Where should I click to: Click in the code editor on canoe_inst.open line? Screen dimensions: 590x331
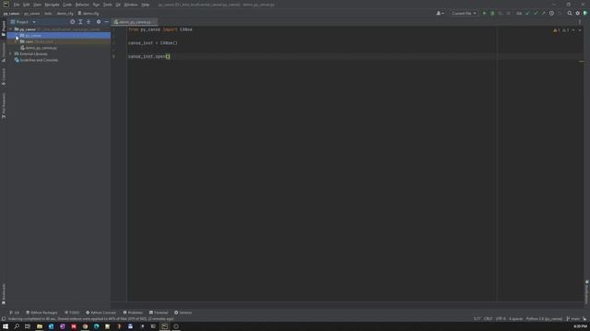(149, 57)
